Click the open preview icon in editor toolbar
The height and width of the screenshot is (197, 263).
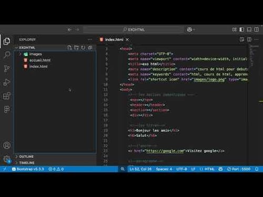coord(242,39)
